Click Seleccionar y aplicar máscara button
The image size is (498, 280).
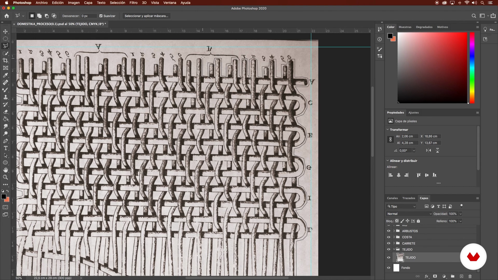[146, 16]
